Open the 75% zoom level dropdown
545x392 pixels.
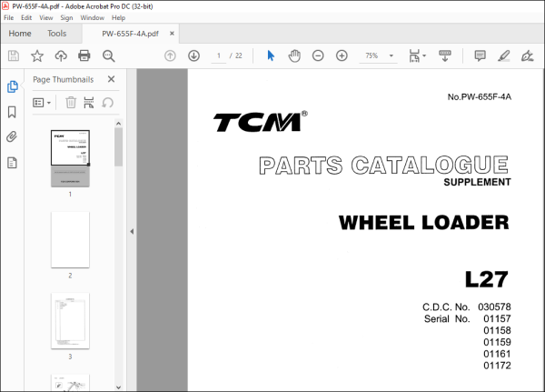[391, 55]
